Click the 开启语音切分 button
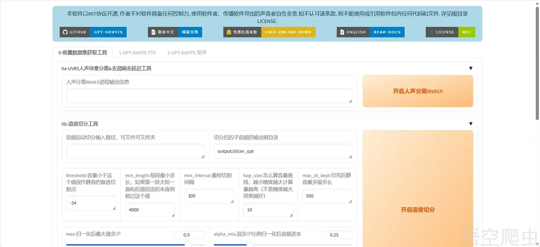This screenshot has width=540, height=247. click(x=418, y=210)
